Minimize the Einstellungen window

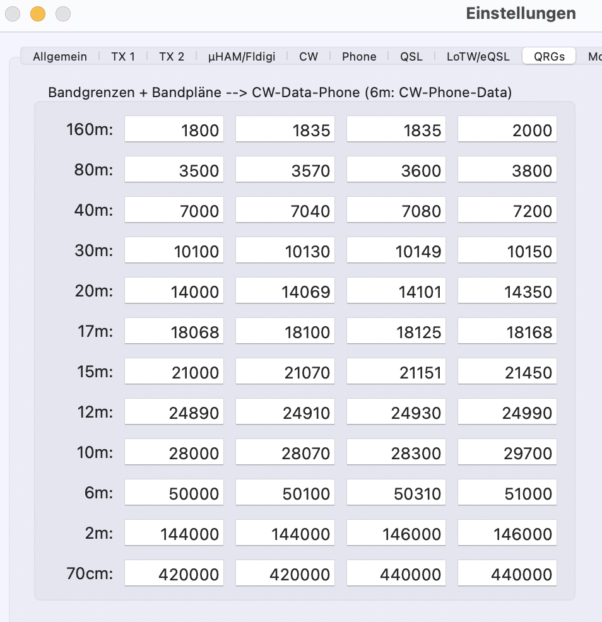coord(38,14)
